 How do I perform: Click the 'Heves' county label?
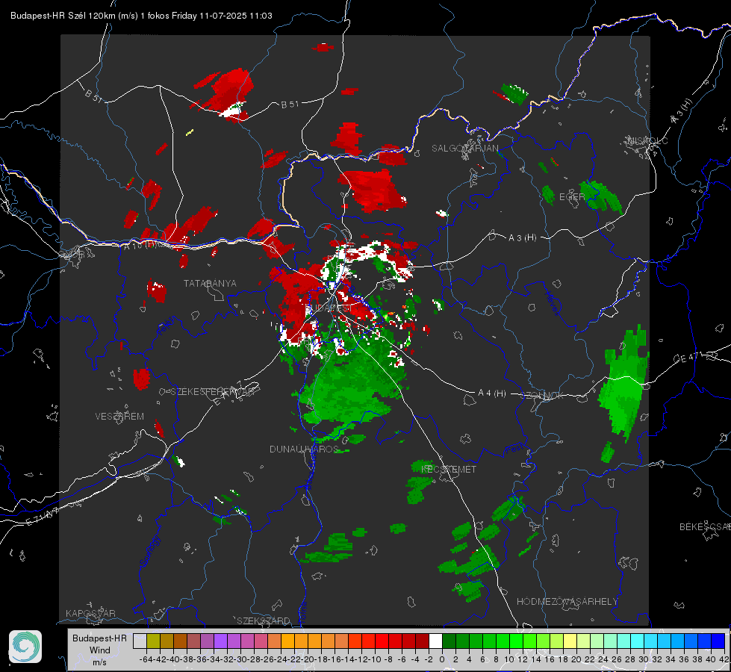tap(553, 303)
